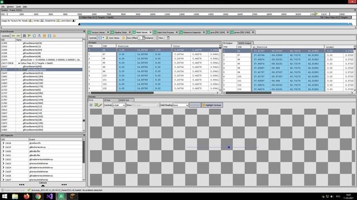357x200 pixels.
Task: Open Google Chrome from the taskbar
Action: click(38, 196)
